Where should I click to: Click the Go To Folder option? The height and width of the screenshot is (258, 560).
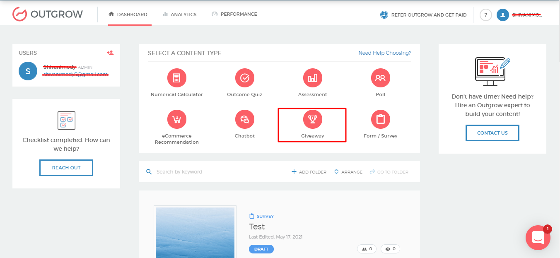coord(389,172)
